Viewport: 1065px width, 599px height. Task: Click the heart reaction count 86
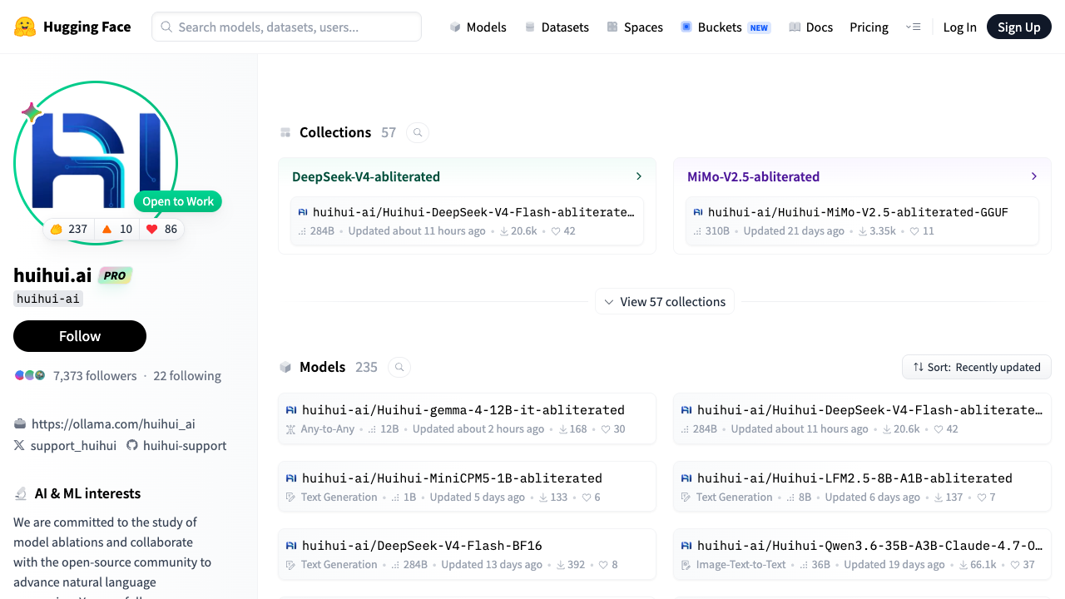coord(161,229)
